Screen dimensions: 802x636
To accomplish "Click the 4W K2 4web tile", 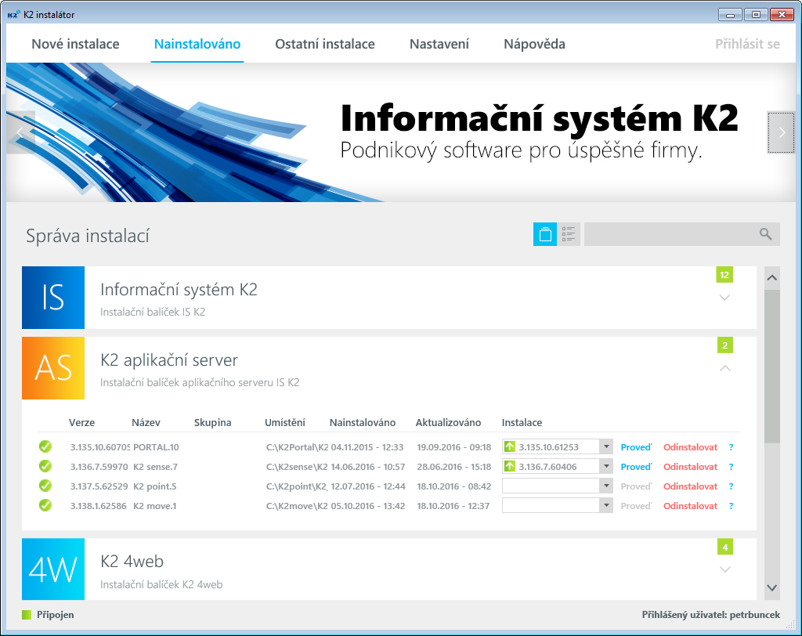I will [x=53, y=569].
